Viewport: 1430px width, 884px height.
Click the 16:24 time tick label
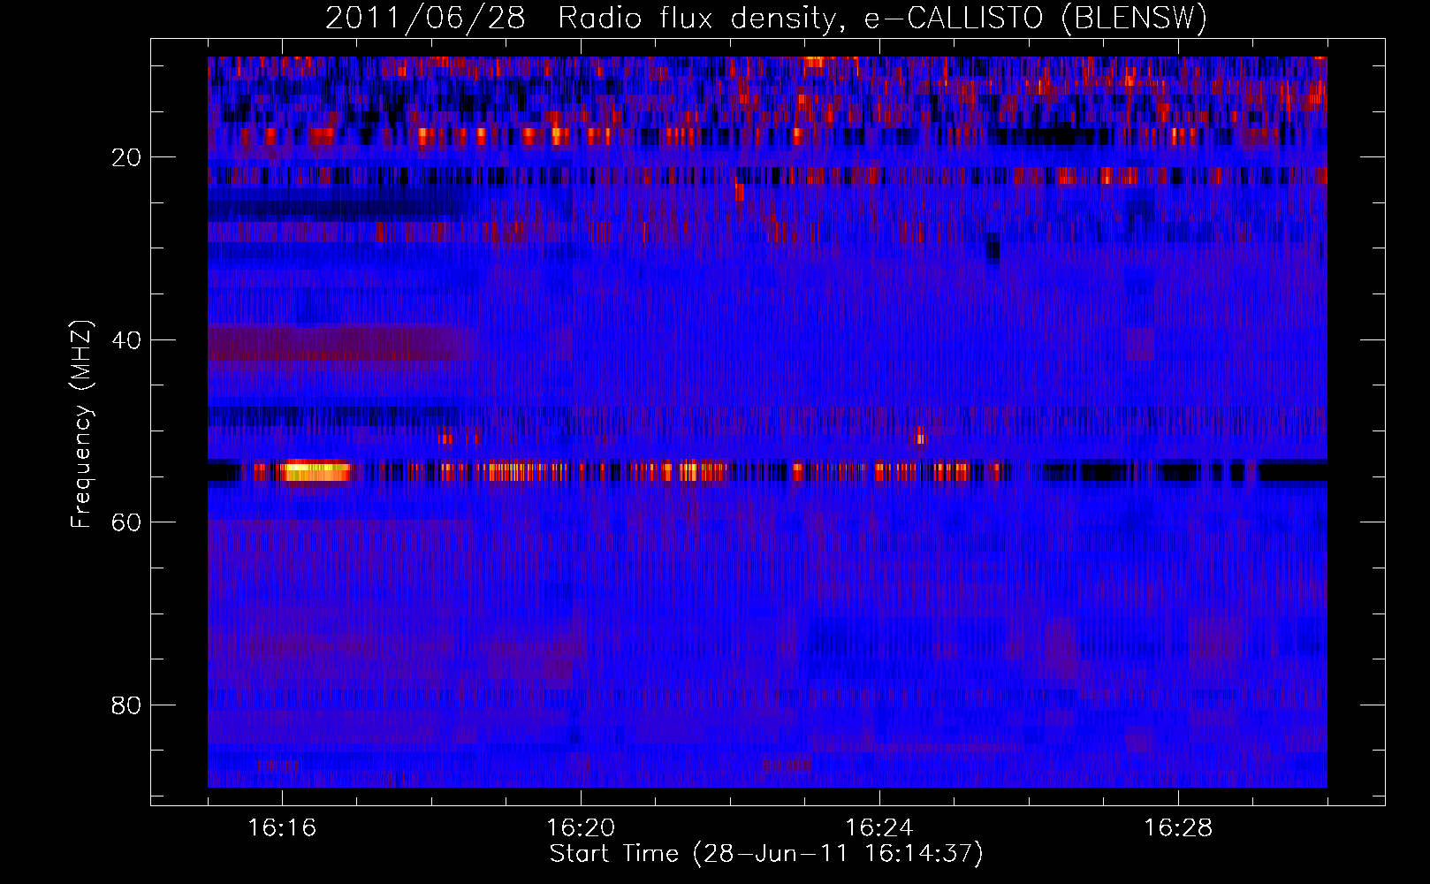click(879, 828)
